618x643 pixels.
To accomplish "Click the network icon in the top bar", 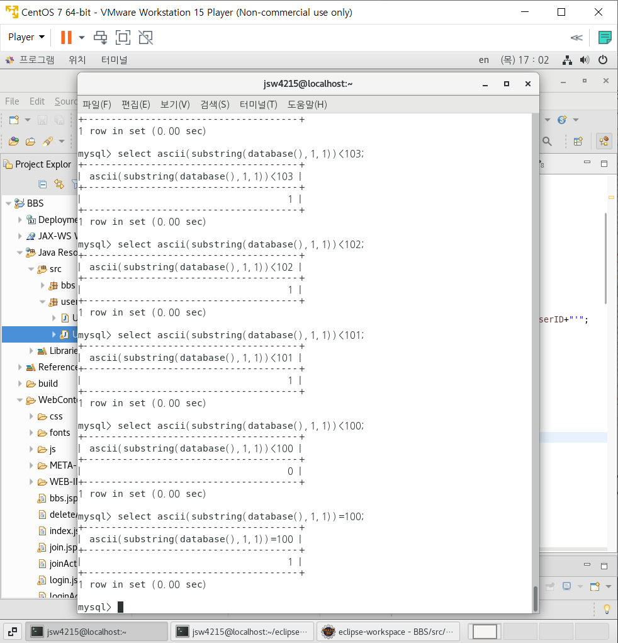I will [x=566, y=60].
